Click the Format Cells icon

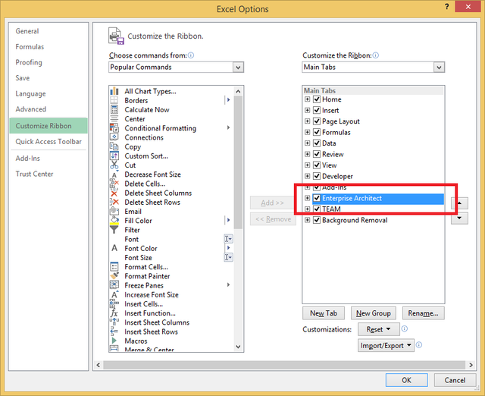tap(114, 266)
